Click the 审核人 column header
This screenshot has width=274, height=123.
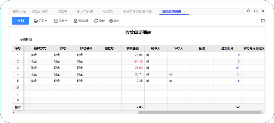(x=179, y=48)
